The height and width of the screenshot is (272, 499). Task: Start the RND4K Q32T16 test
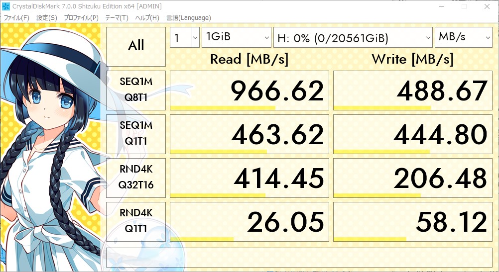(x=136, y=178)
